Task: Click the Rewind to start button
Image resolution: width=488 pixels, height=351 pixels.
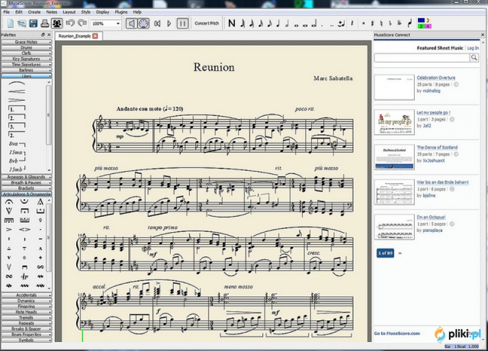Action: tap(157, 23)
